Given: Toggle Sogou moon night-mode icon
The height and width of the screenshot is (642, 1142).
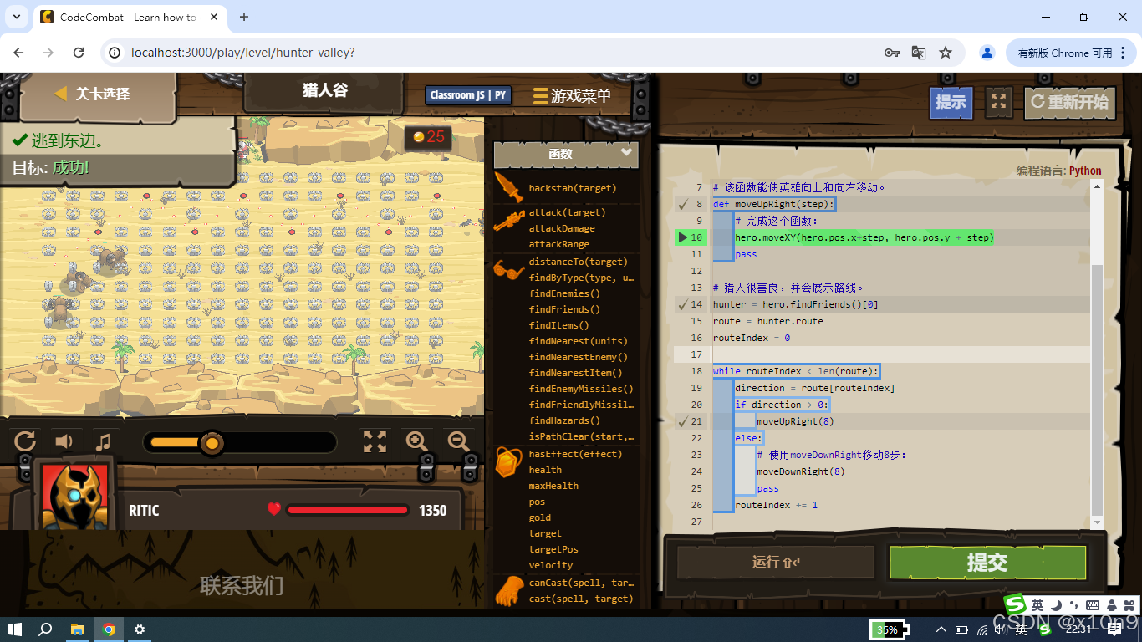Looking at the screenshot, I should 1056,604.
